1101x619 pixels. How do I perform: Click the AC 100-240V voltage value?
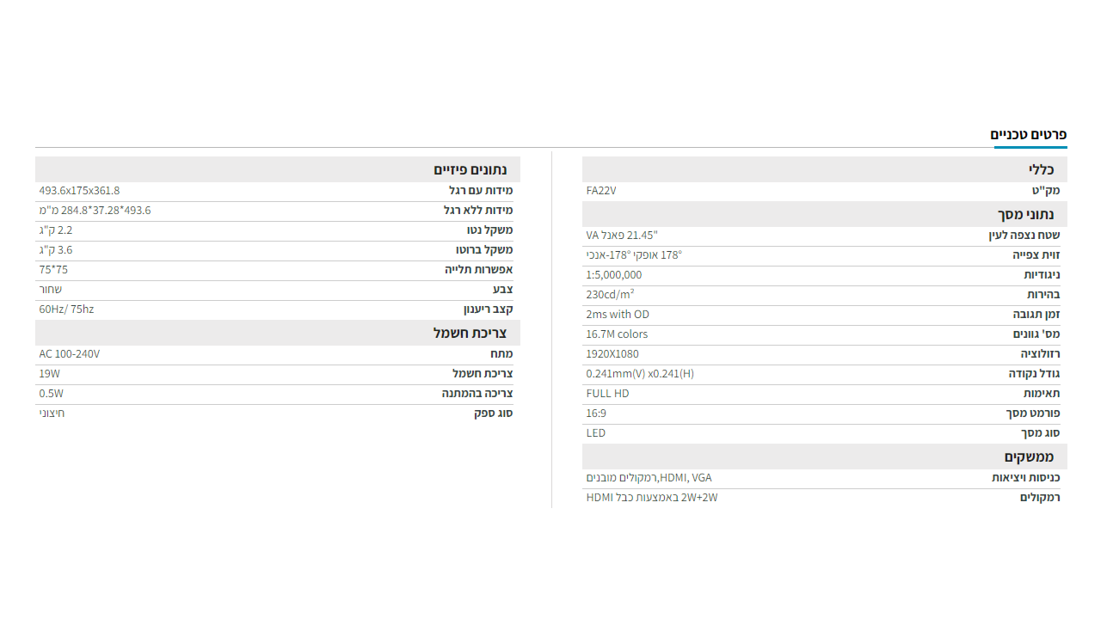70,354
